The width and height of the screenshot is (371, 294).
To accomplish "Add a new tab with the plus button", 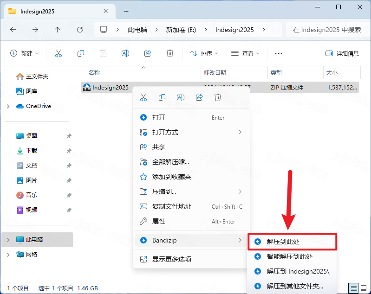I will [126, 11].
